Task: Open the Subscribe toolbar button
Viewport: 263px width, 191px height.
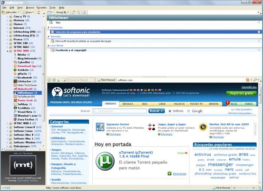Action: (x=10, y=12)
